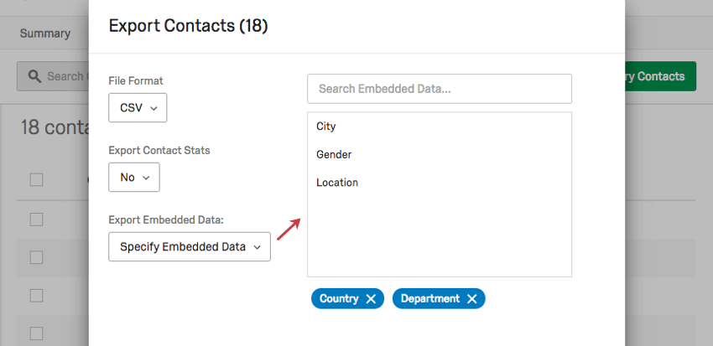713x346 pixels.
Task: Remove the Department tag using its X icon
Action: click(x=472, y=299)
